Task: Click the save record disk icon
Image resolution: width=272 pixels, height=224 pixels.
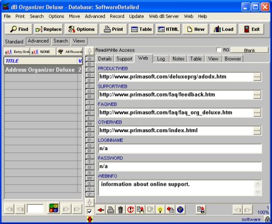Action: pos(201,210)
